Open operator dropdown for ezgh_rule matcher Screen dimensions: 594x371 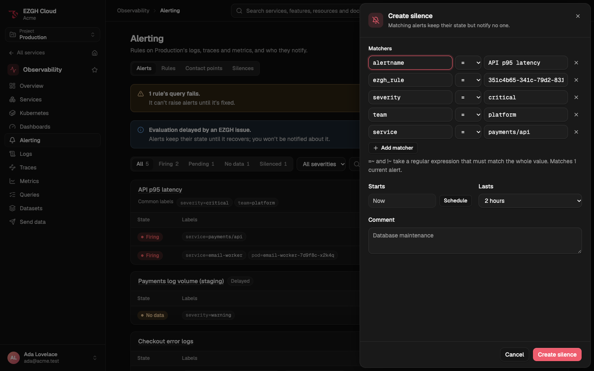coord(468,80)
